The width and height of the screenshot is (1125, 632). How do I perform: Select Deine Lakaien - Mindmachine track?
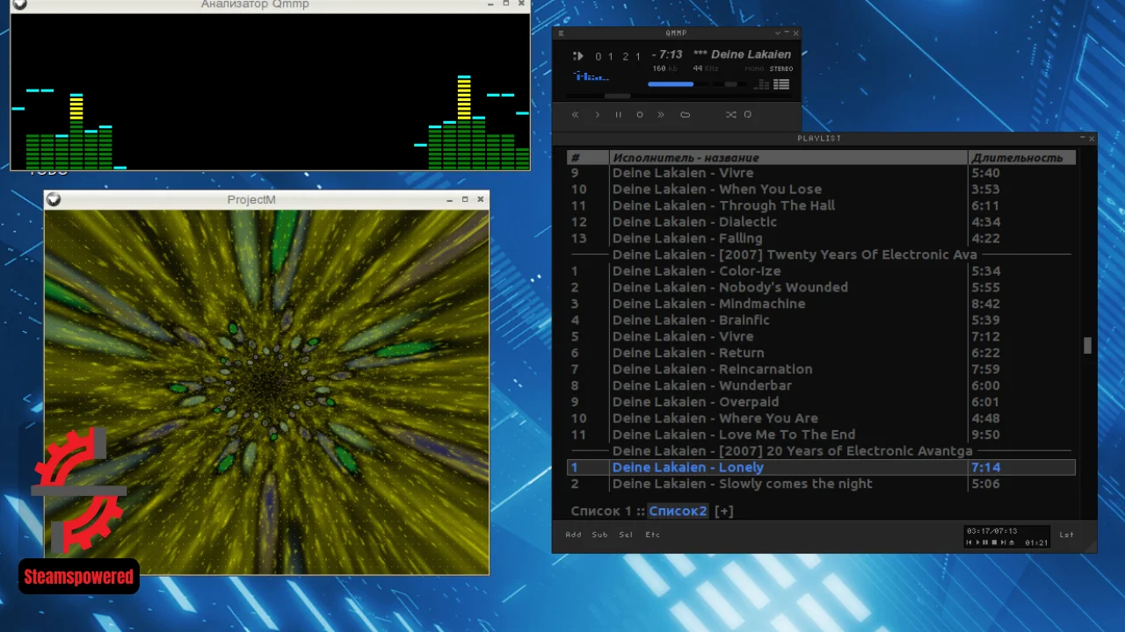point(821,304)
